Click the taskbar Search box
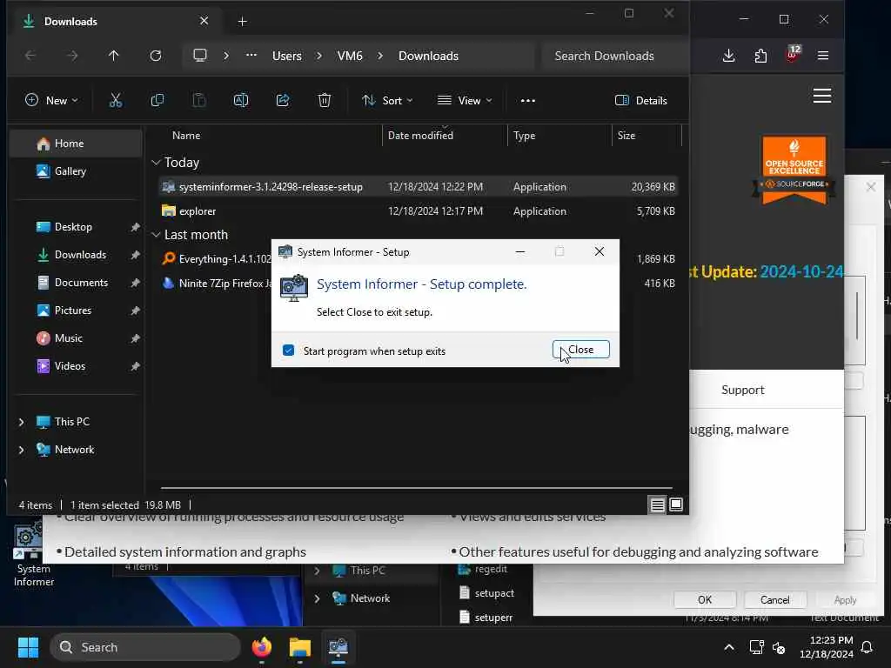Viewport: 891px width, 668px height. pyautogui.click(x=145, y=647)
